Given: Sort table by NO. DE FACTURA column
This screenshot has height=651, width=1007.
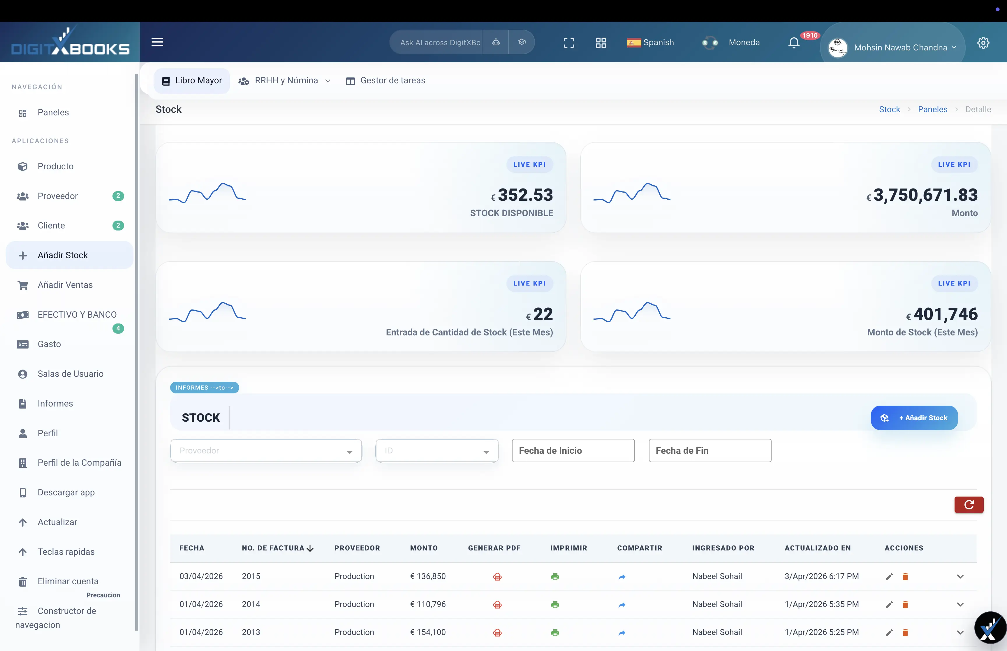Looking at the screenshot, I should (x=310, y=548).
